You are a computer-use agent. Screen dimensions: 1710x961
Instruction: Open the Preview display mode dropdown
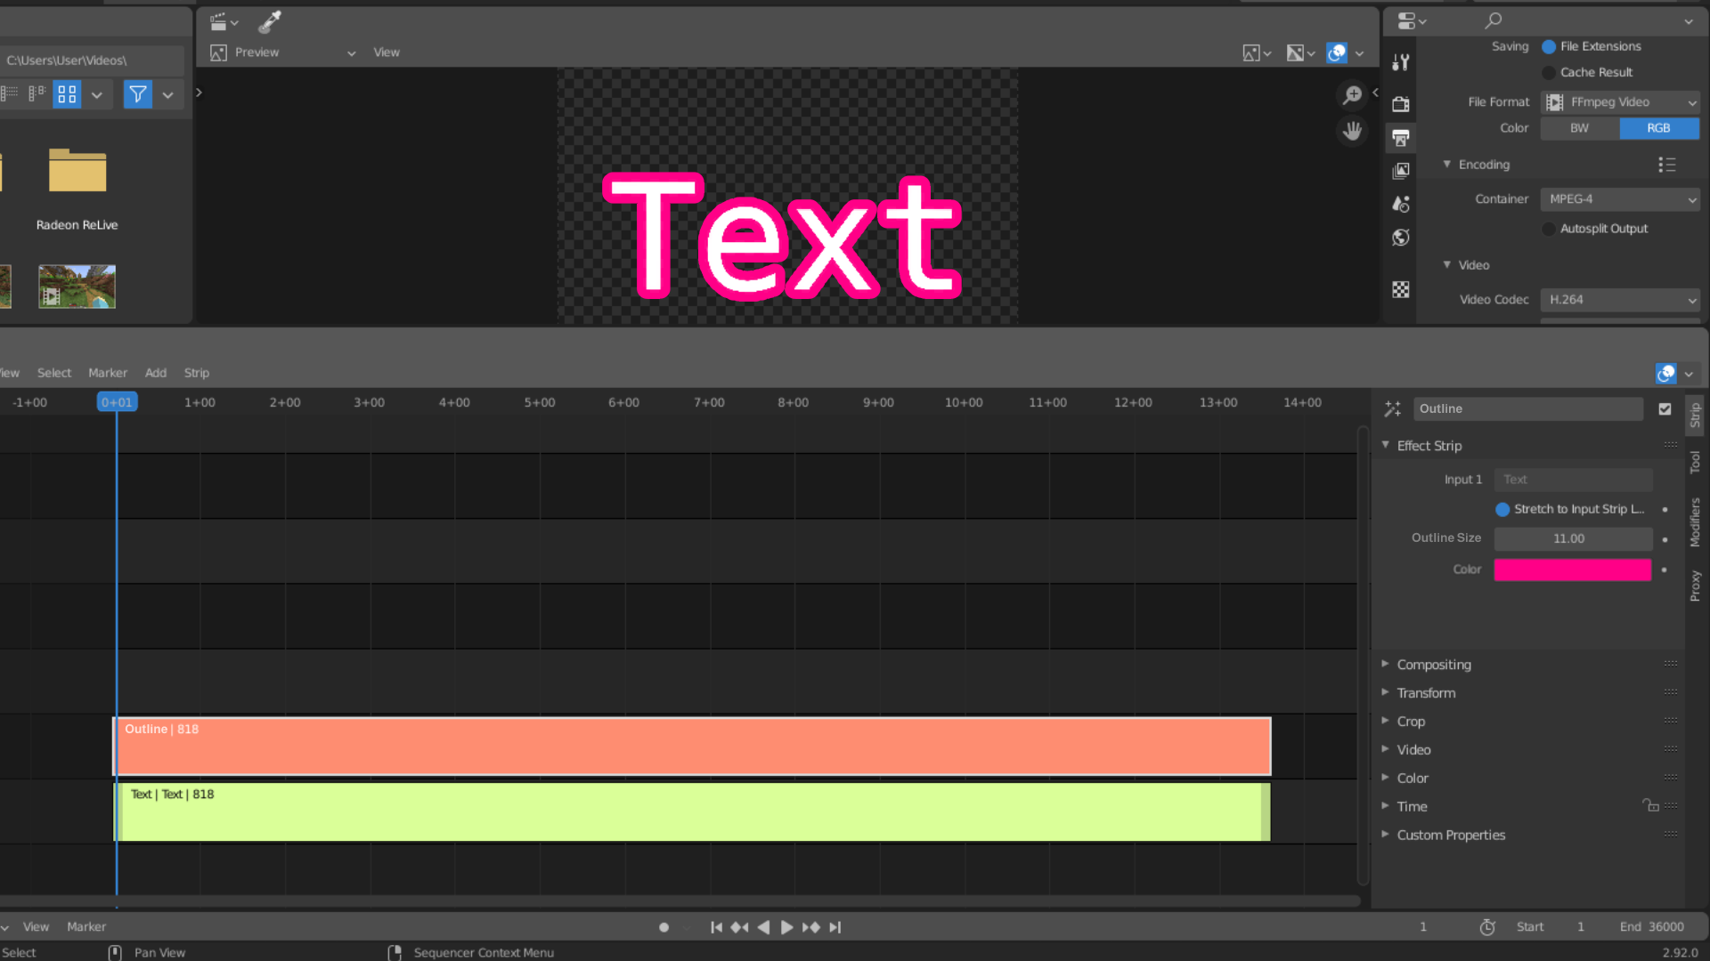coord(283,52)
